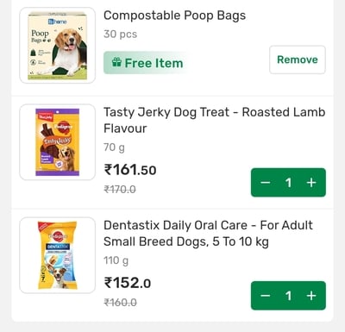Viewport: 345px width, 332px height.
Task: Tap the gift icon in Free Item badge
Action: click(116, 62)
